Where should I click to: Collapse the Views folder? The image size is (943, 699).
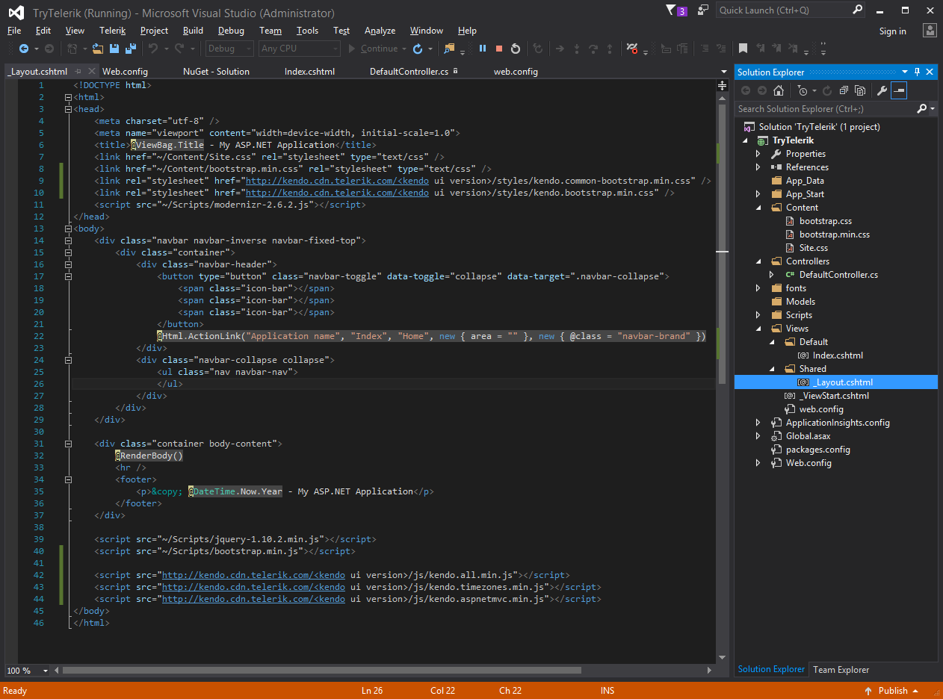[758, 329]
